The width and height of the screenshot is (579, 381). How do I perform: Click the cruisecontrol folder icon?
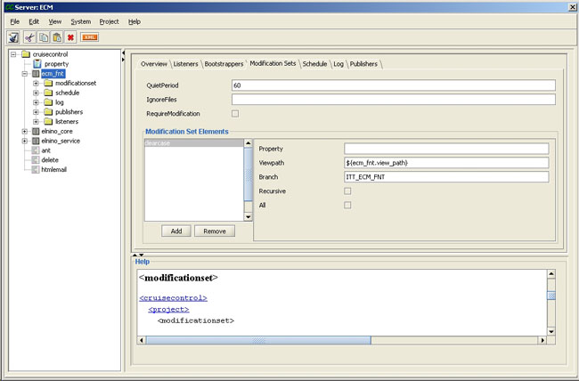tap(26, 54)
